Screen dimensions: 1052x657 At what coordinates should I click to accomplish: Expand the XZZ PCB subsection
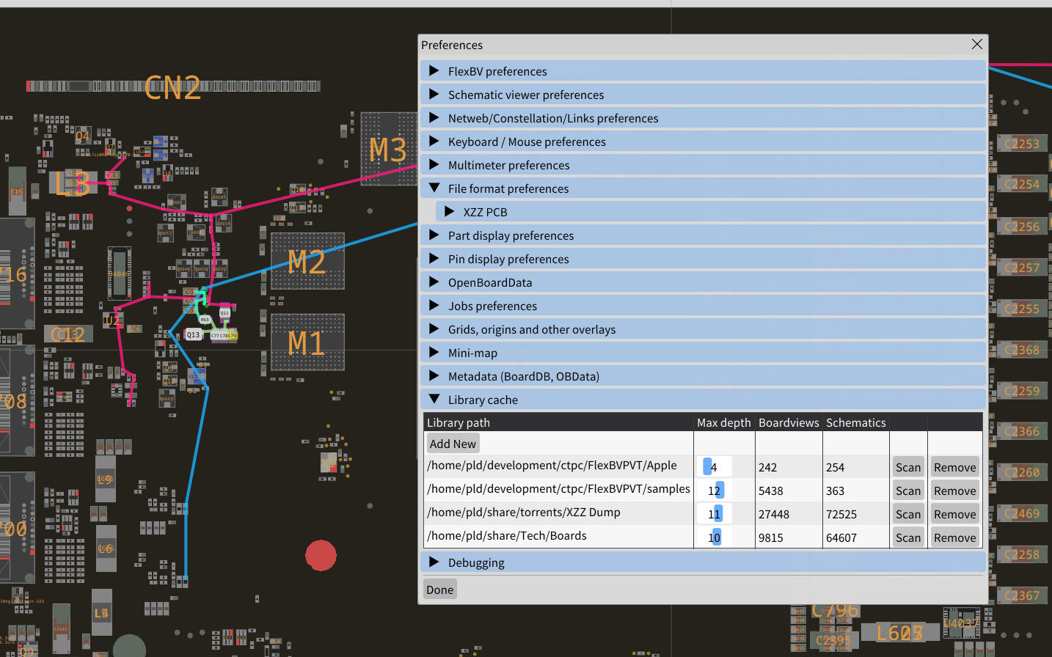pos(484,212)
